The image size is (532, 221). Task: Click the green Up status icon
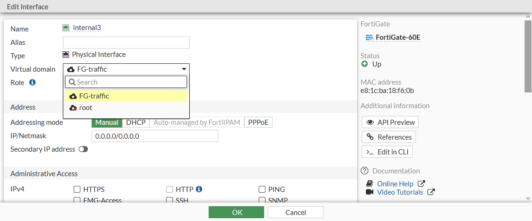[x=365, y=64]
